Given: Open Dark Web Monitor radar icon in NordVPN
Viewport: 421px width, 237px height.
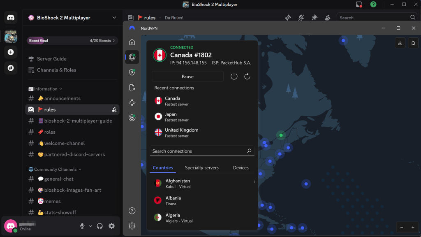Looking at the screenshot, I should (132, 117).
